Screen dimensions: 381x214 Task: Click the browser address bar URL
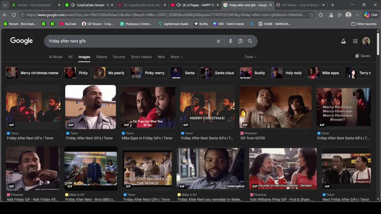(165, 15)
